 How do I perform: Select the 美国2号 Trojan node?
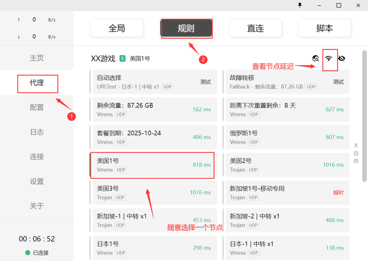point(286,165)
